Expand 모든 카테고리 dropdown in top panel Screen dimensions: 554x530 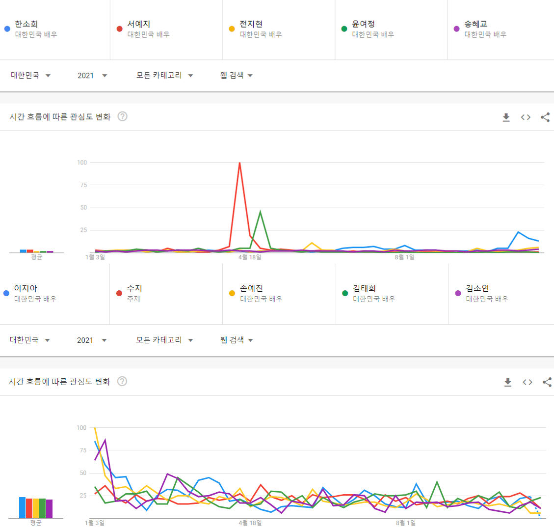click(165, 75)
